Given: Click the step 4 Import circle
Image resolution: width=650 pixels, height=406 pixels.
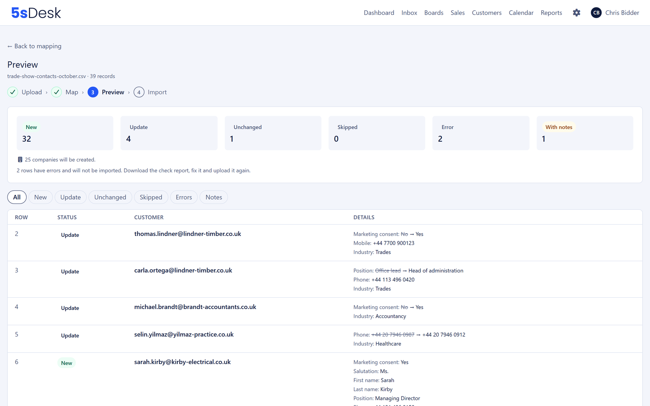Looking at the screenshot, I should click(x=139, y=92).
